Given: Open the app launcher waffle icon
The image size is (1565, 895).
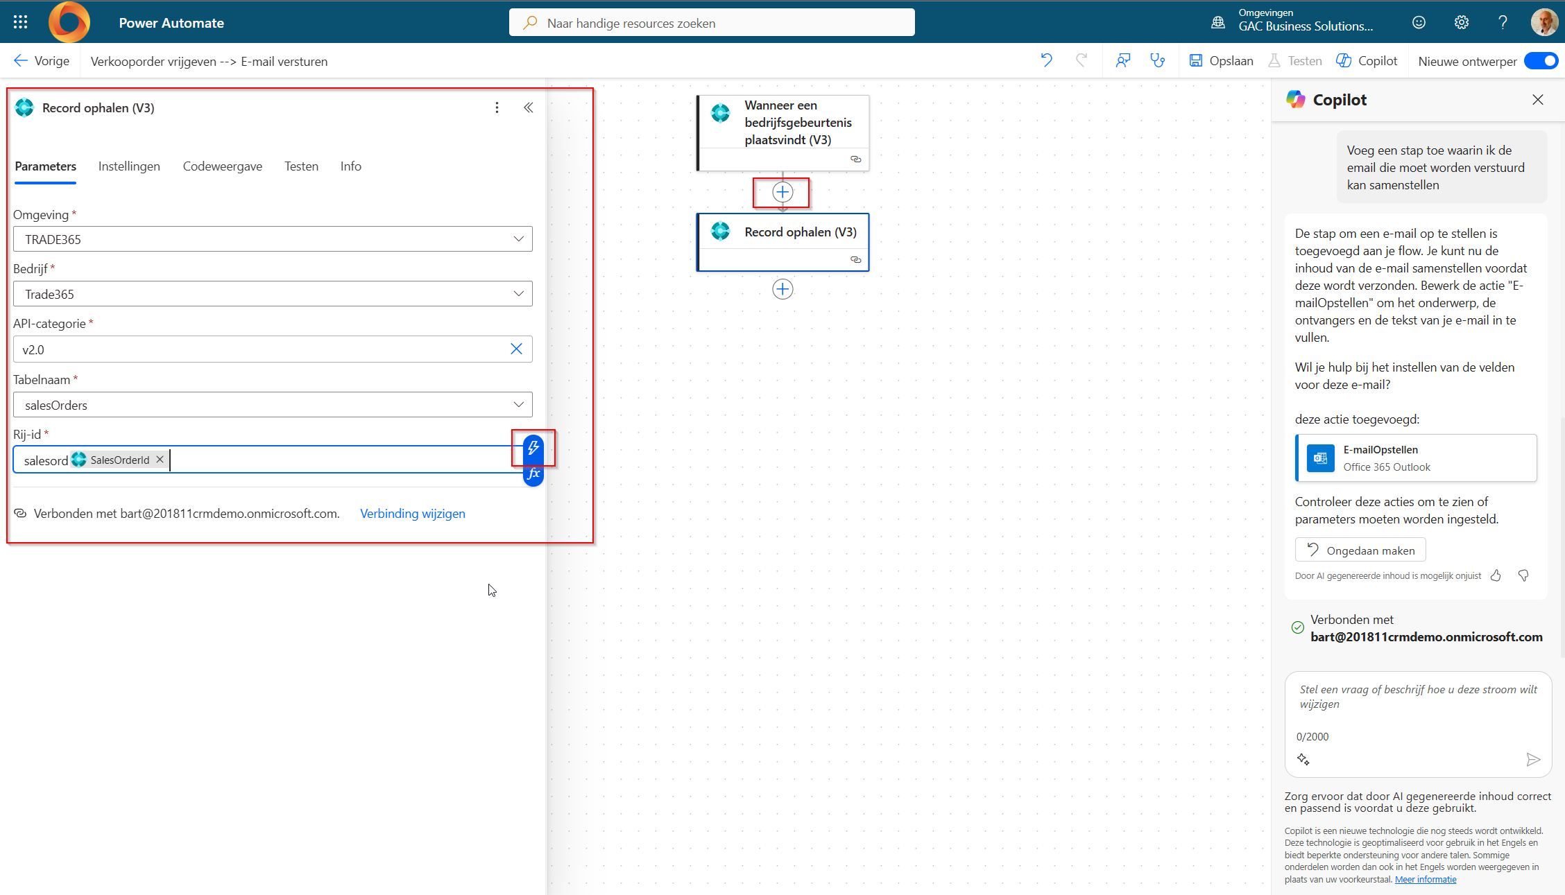Looking at the screenshot, I should 20,22.
